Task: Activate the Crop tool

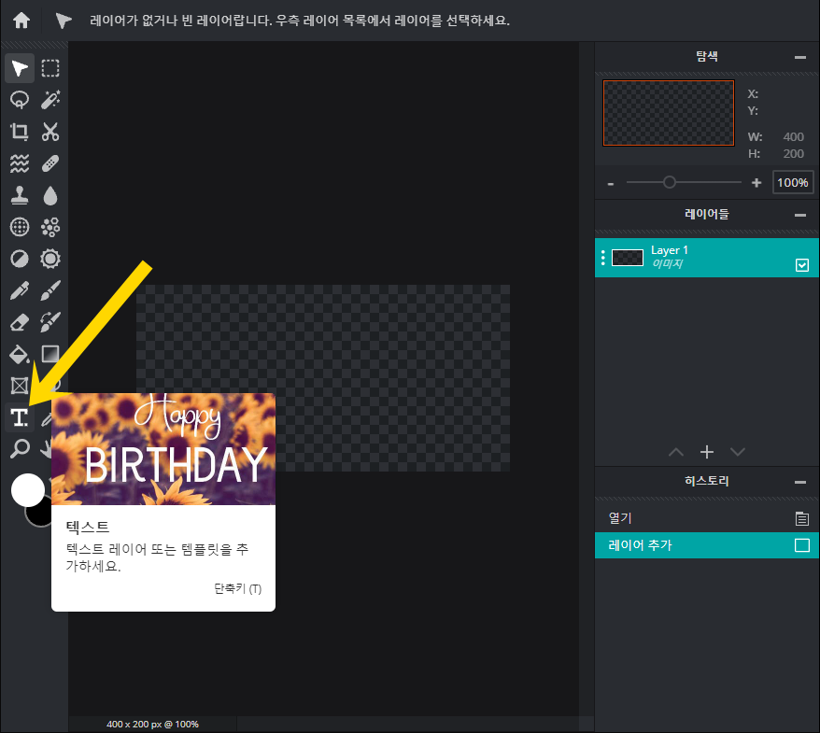Action: click(20, 132)
